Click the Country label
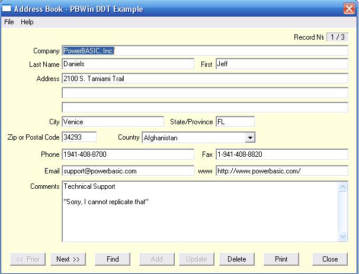 (x=129, y=137)
